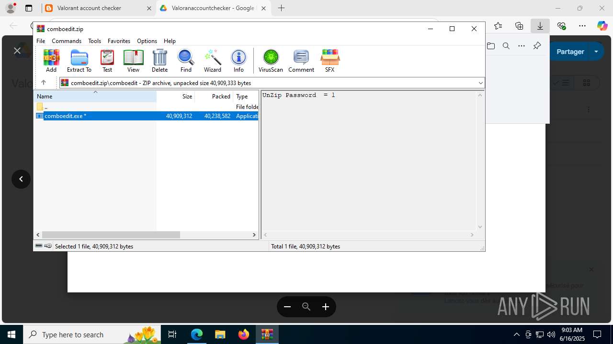
Task: Click the Extract To toolbar icon
Action: click(79, 61)
